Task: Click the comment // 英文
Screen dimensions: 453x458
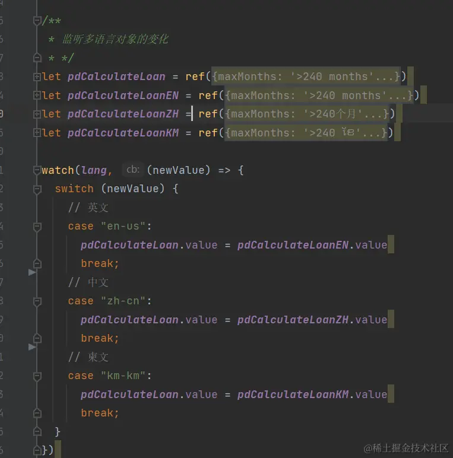Action: coord(88,208)
